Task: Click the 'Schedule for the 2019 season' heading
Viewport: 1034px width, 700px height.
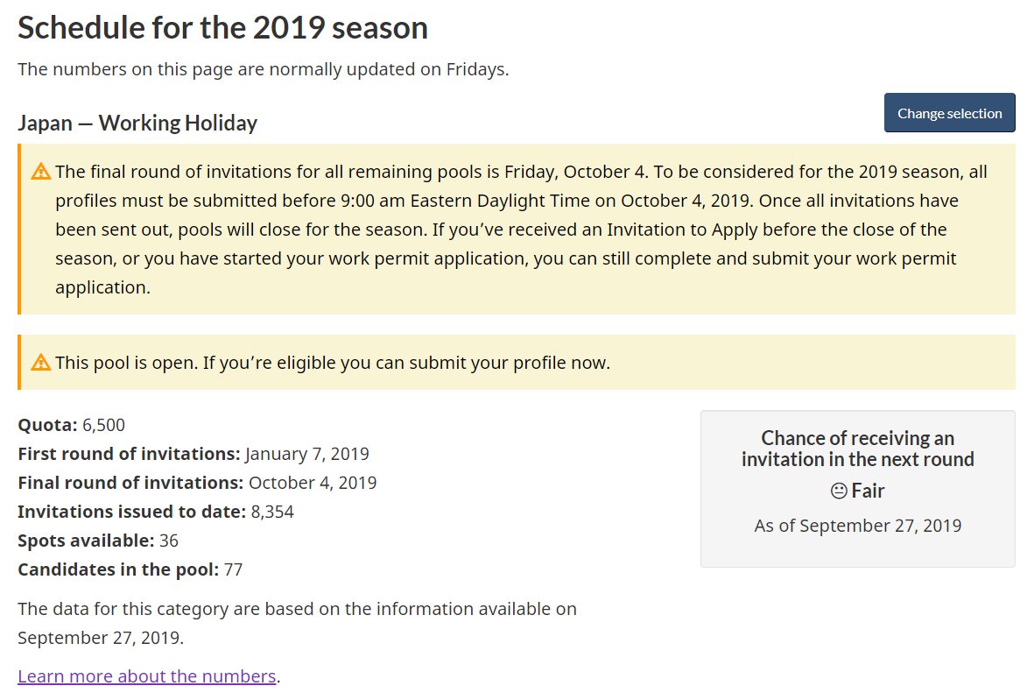Action: (x=223, y=28)
